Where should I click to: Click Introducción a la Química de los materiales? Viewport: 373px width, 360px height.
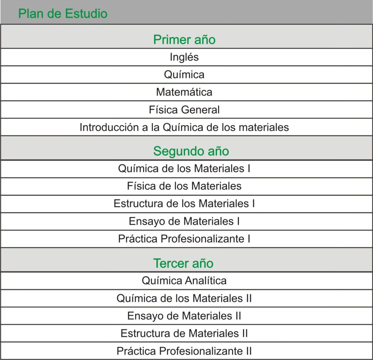click(184, 127)
